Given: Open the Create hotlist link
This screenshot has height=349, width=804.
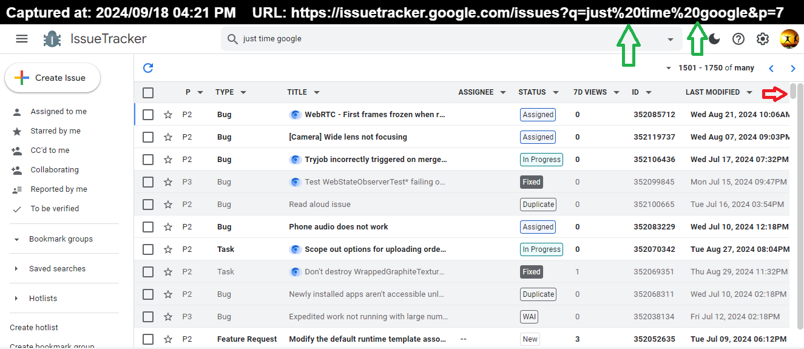Looking at the screenshot, I should [x=34, y=328].
